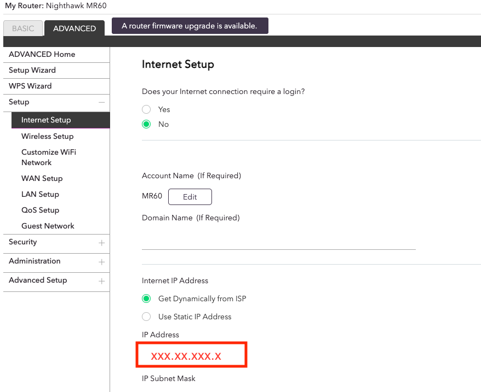
Task: Switch to the BASIC tab
Action: (23, 28)
